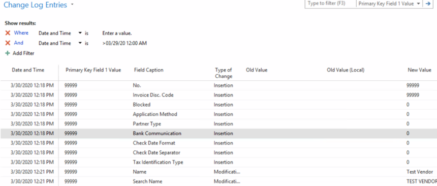Screen dimensions: 437x186
Task: Click the Insertion cell in Partner Type row
Action: coord(223,124)
